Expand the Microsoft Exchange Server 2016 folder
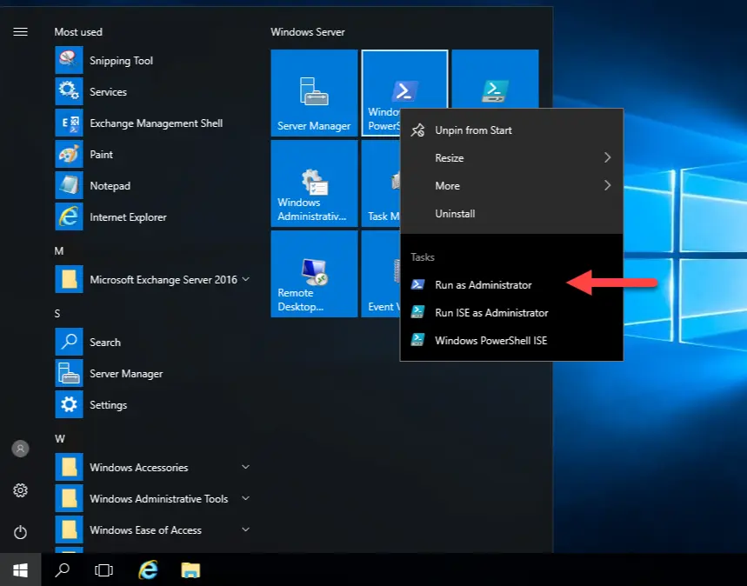This screenshot has width=747, height=586. [x=163, y=280]
